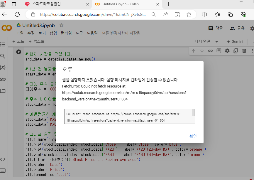Open the files folder icon panel
254x180 pixels.
(3, 91)
